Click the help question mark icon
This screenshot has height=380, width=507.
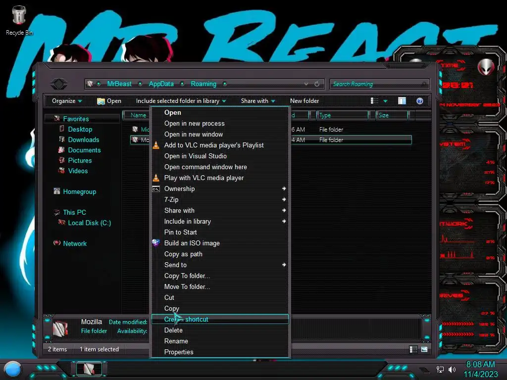[420, 101]
